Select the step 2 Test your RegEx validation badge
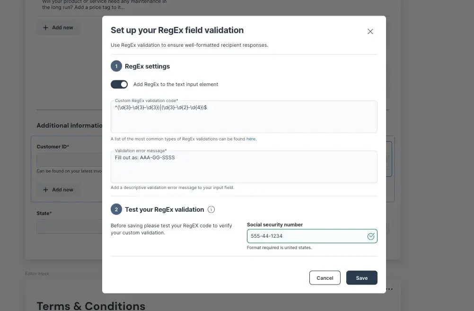Image resolution: width=474 pixels, height=311 pixels. pos(116,208)
